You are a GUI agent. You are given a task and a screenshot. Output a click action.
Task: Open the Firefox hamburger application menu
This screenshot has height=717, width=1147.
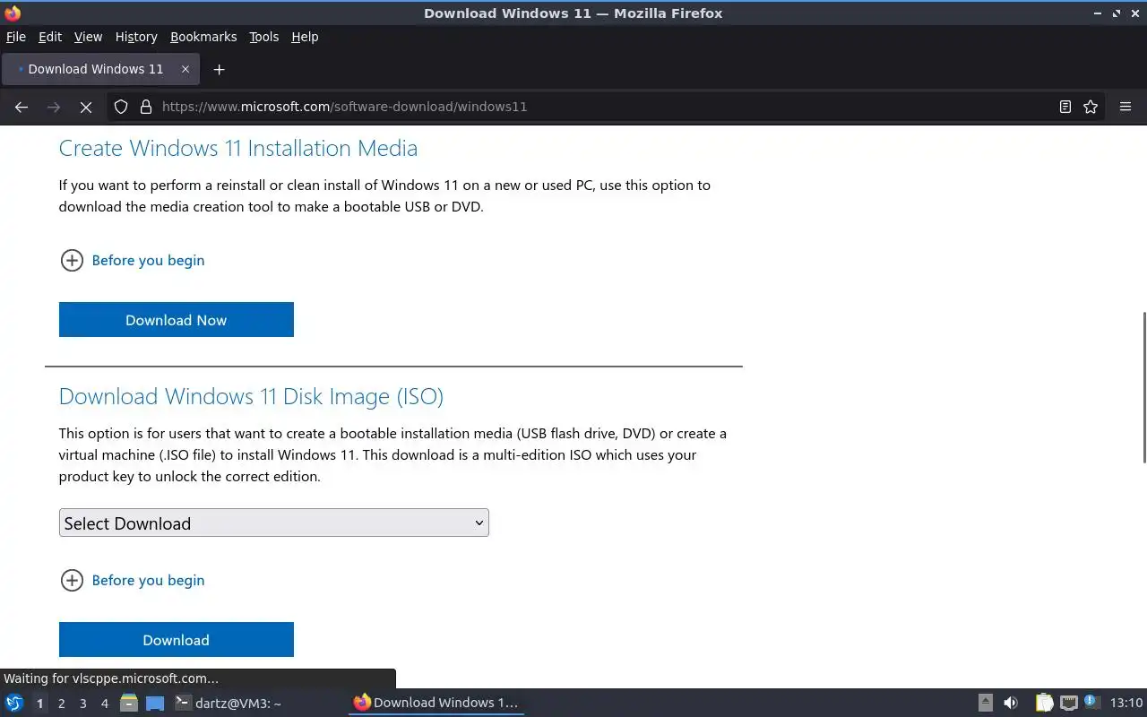1125,107
